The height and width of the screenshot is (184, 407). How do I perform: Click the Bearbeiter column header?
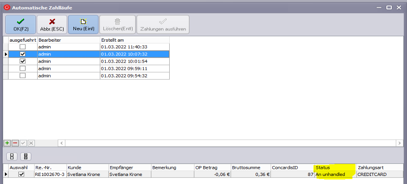click(x=68, y=40)
